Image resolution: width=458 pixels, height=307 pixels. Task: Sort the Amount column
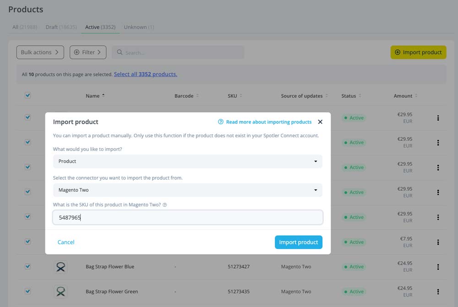click(x=416, y=96)
